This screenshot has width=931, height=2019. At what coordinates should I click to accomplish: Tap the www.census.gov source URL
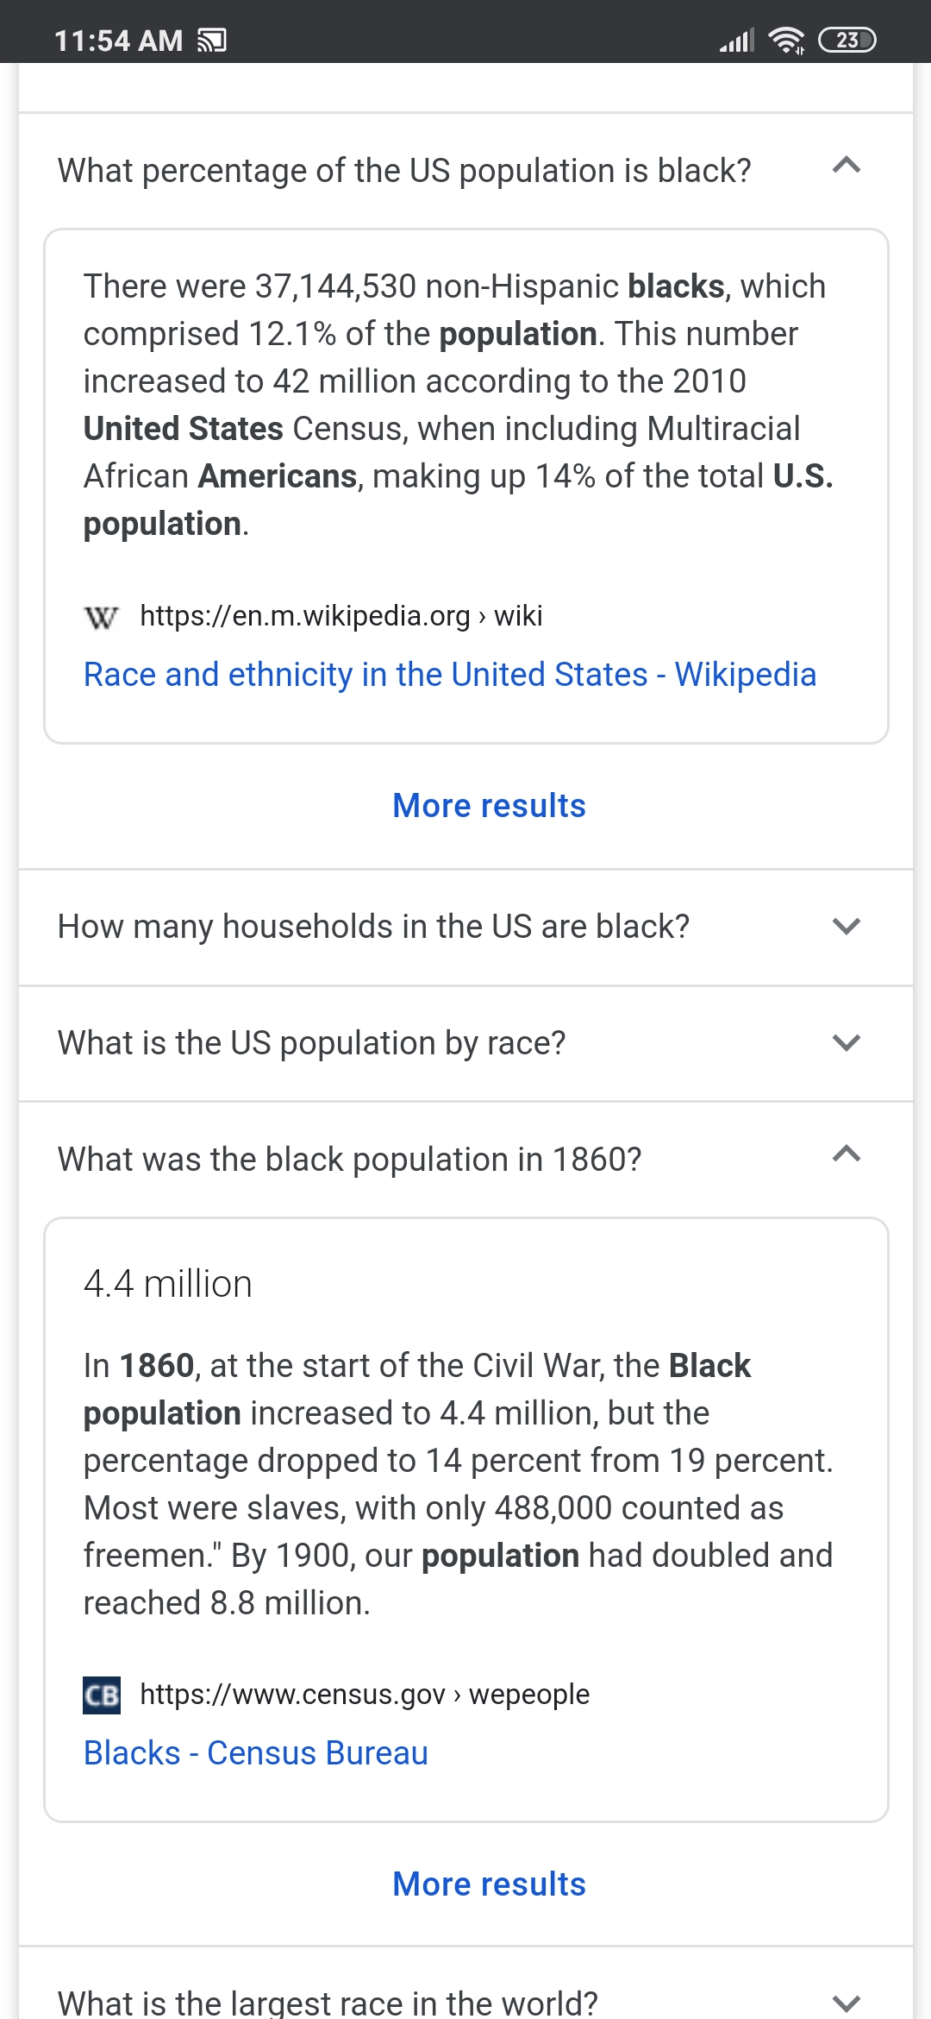coord(365,1695)
